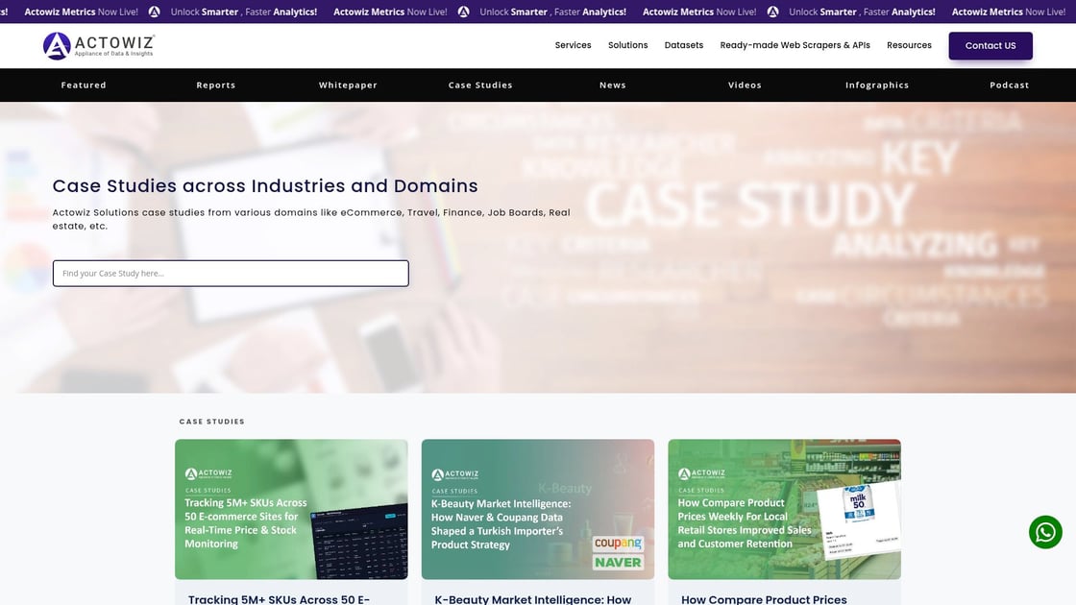The width and height of the screenshot is (1076, 605).
Task: Click the How Compare Product Prices title link
Action: point(764,599)
